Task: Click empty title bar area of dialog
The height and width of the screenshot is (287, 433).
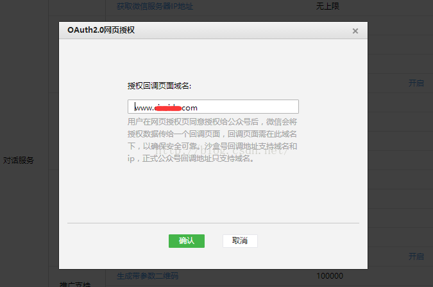Action: point(244,30)
